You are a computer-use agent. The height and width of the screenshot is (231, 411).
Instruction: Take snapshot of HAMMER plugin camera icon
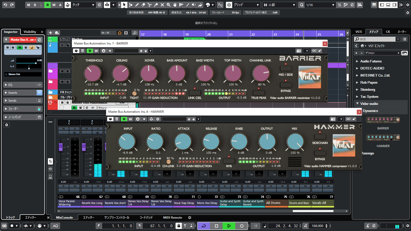tap(333, 119)
